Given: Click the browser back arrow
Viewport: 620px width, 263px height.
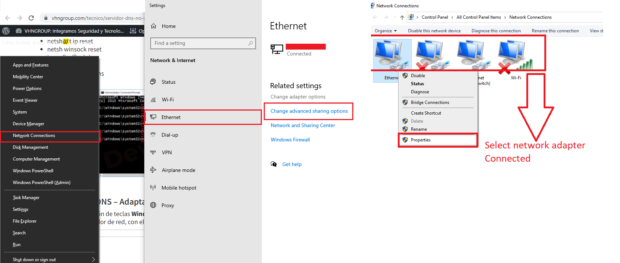Looking at the screenshot, I should tap(8, 18).
